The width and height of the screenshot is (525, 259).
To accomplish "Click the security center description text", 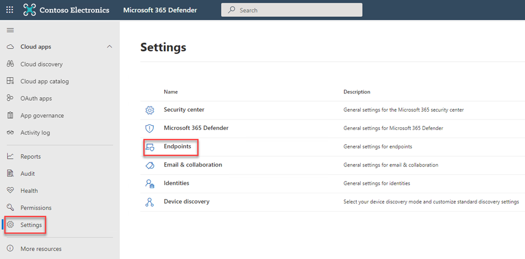I will tap(404, 110).
